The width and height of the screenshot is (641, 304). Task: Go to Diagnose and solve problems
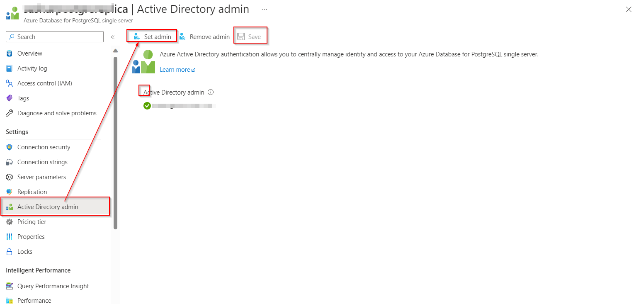click(x=57, y=113)
